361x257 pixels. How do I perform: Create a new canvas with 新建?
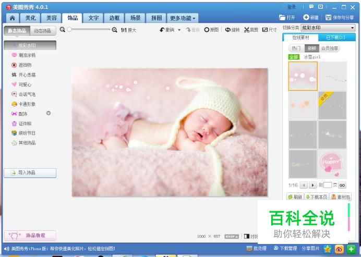pos(310,18)
